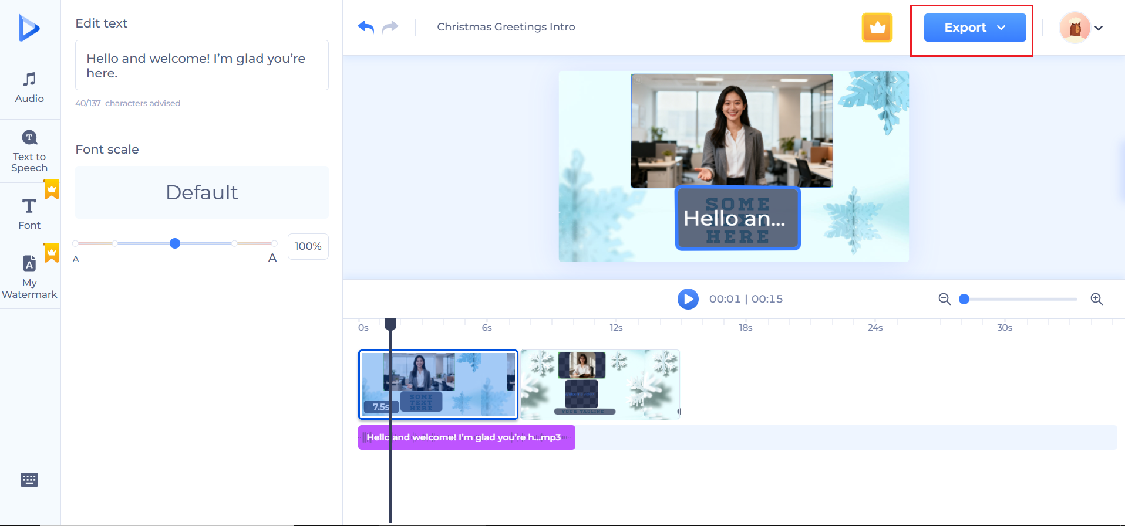Show keyboard shortcuts icon
Image resolution: width=1125 pixels, height=526 pixels.
point(29,480)
